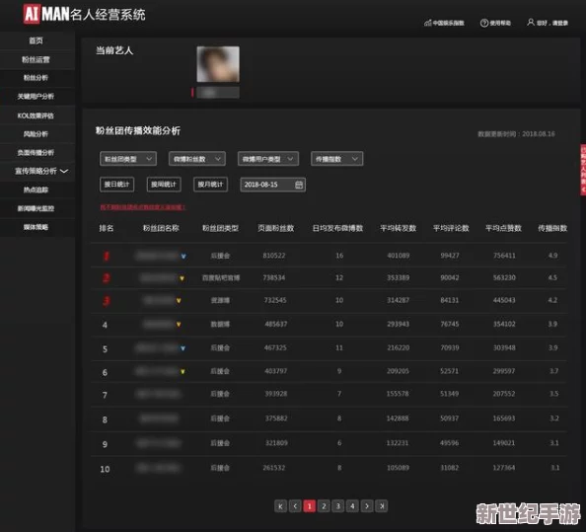
Task: Click the 平均转发数 column header
Action: click(398, 228)
